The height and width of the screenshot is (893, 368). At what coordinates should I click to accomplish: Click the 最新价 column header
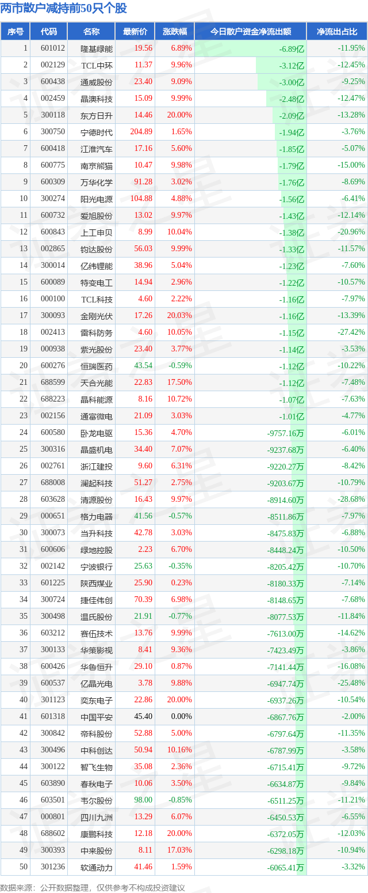click(x=135, y=32)
